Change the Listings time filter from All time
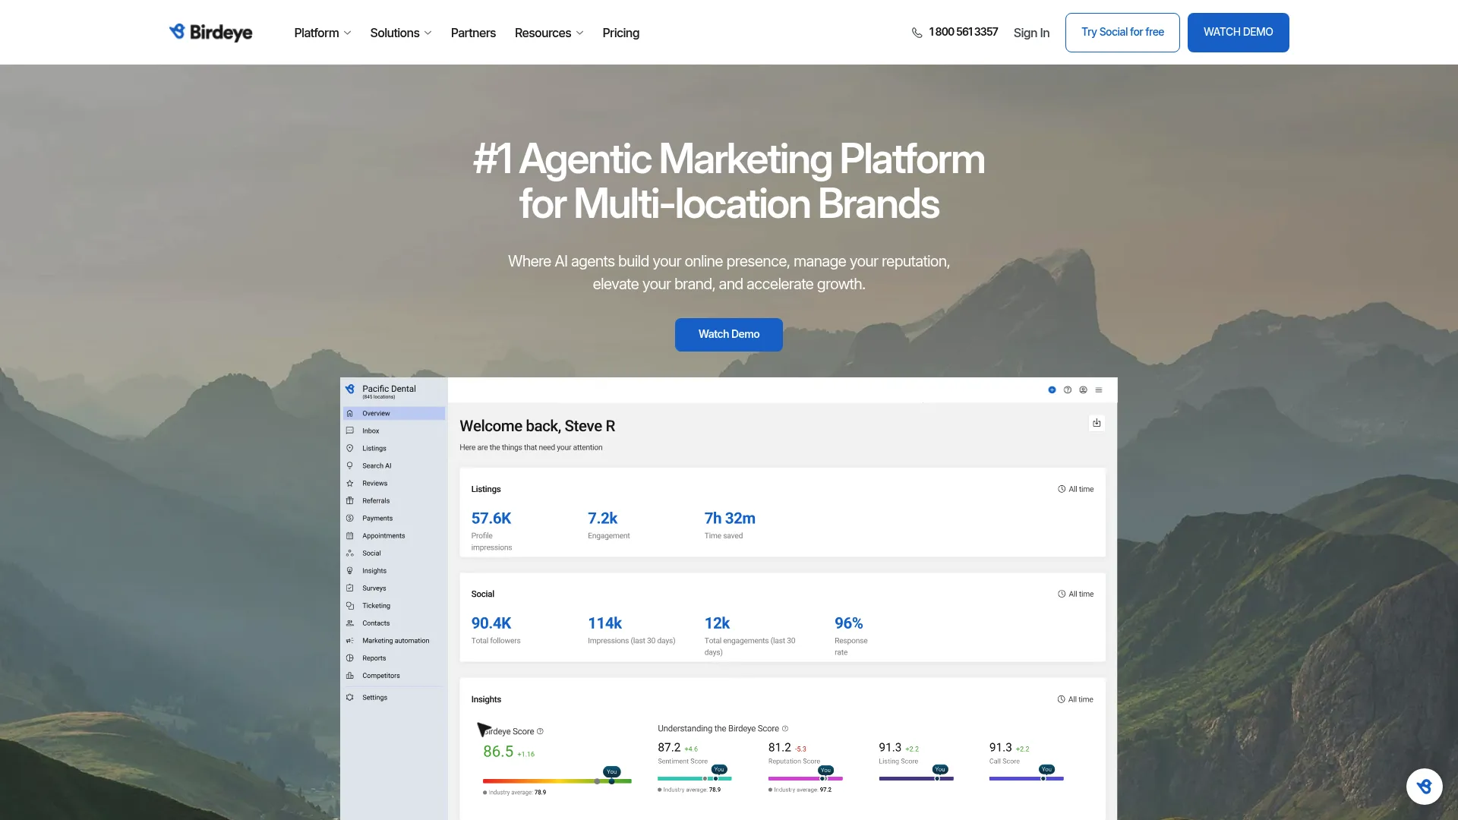1458x820 pixels. coord(1075,489)
